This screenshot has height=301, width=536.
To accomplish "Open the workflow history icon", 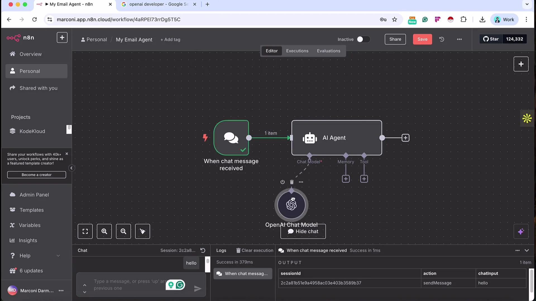I will click(442, 39).
